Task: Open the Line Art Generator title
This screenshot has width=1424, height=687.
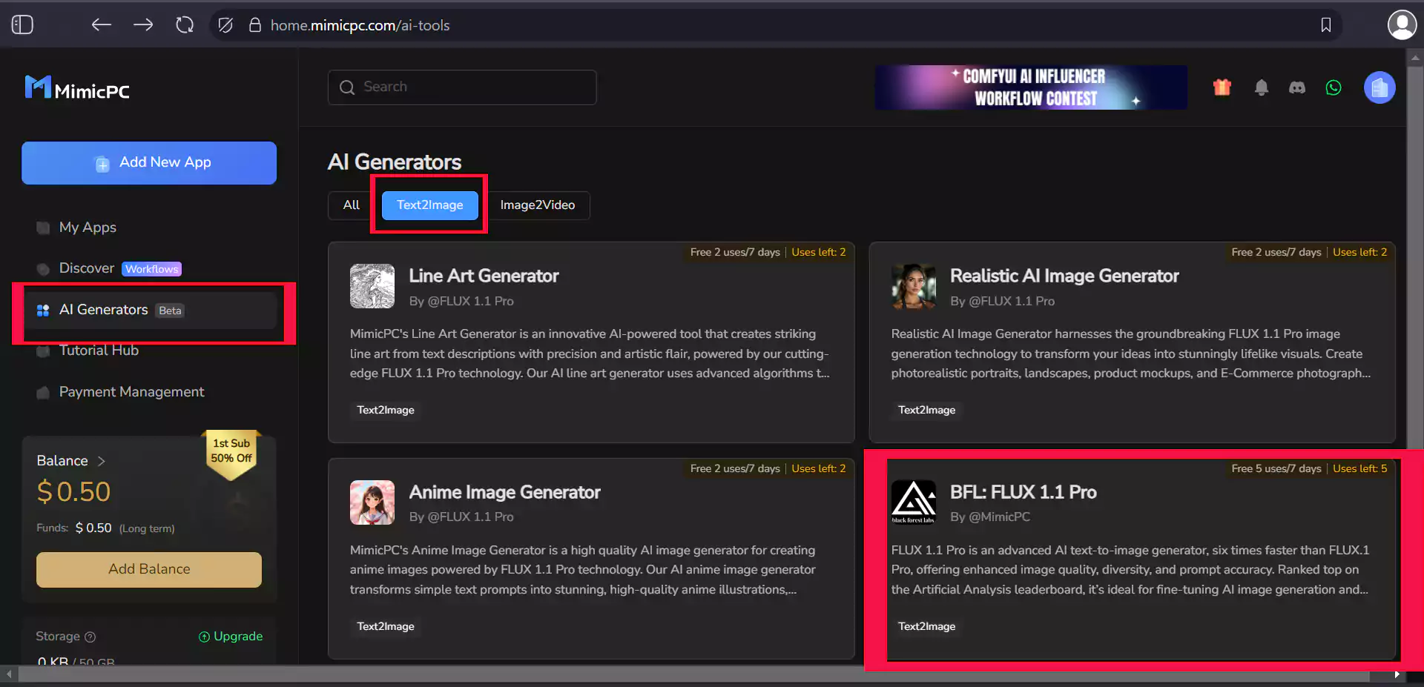Action: point(484,276)
